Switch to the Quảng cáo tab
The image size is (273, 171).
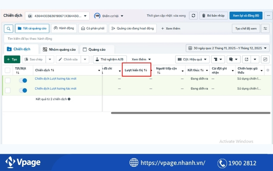click(x=94, y=49)
